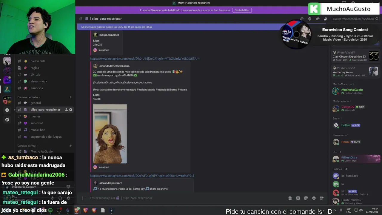382x215 pixels.
Task: Select member MuchoAuGusto in member list
Action: pyautogui.click(x=355, y=91)
